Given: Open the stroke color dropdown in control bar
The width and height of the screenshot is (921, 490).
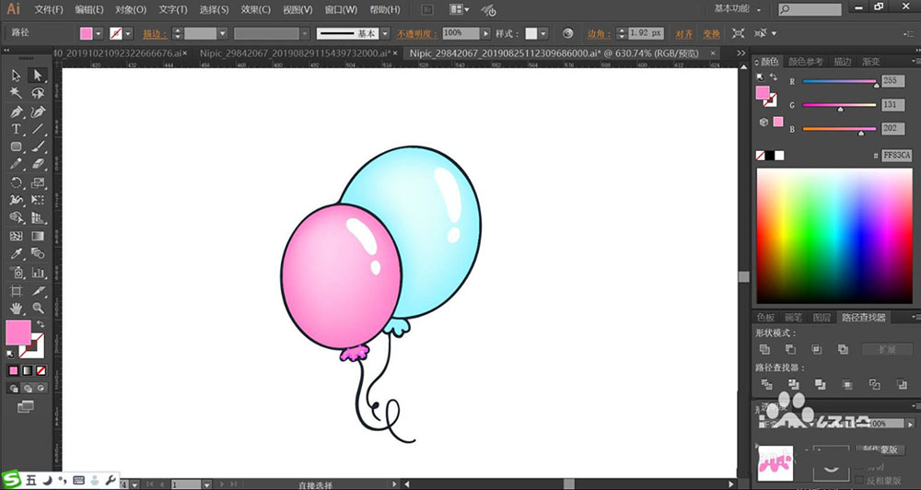Looking at the screenshot, I should [x=128, y=33].
